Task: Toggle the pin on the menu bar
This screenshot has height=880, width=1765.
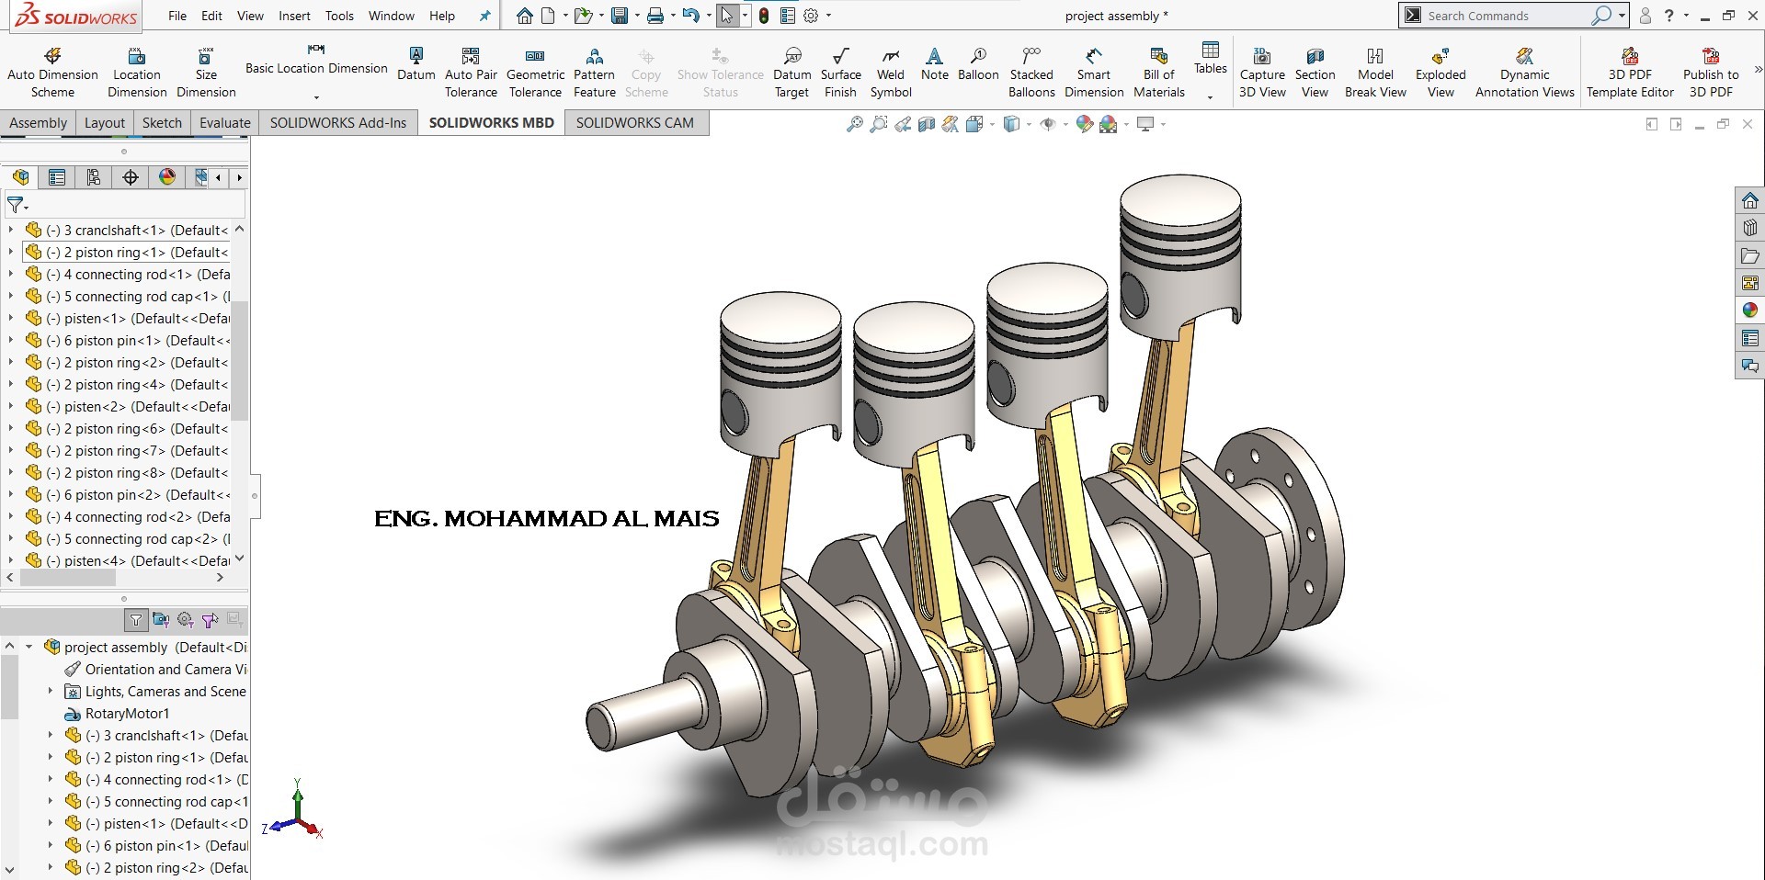Action: 484,15
